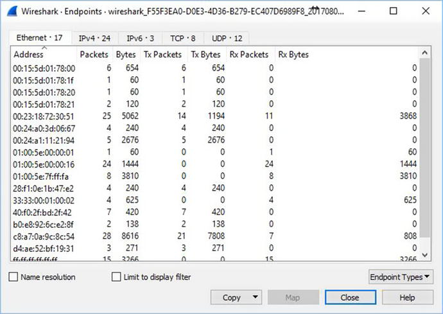Click the Close button
The width and height of the screenshot is (443, 314).
(x=350, y=297)
